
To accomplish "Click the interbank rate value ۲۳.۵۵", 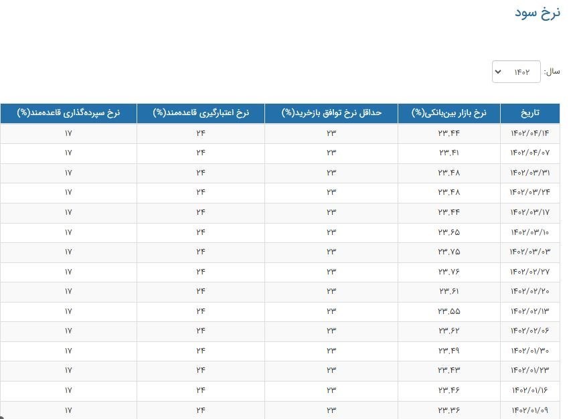I will click(x=448, y=311).
